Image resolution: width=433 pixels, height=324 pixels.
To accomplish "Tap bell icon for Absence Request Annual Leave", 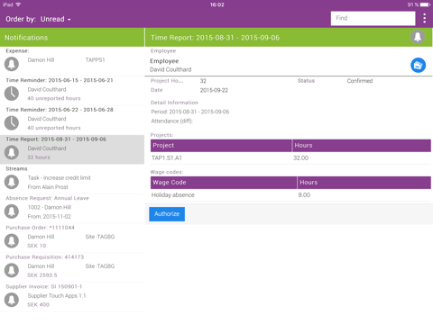I will [x=12, y=211].
